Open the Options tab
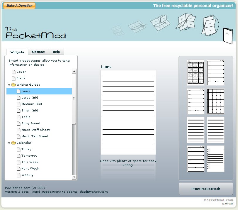The width and height of the screenshot is (238, 210). pyautogui.click(x=38, y=52)
